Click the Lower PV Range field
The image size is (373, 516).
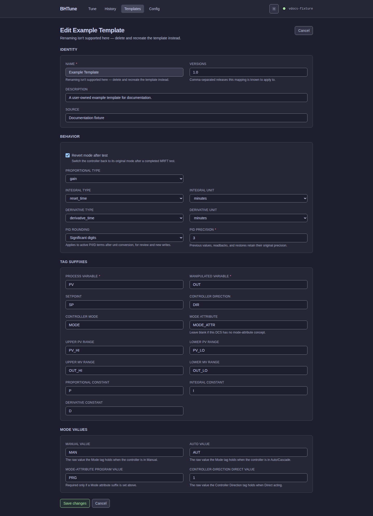point(248,350)
